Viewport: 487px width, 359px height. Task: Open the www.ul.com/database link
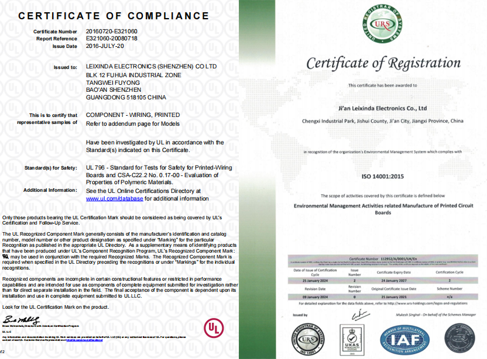(x=115, y=199)
